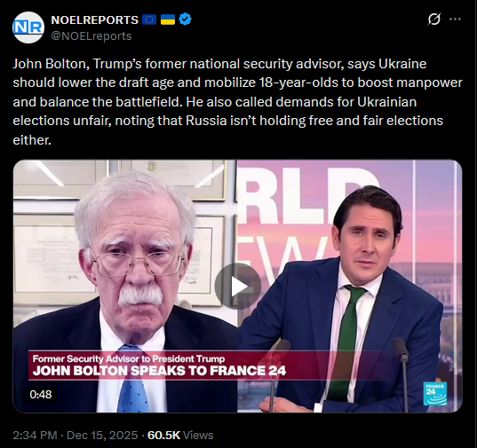Open the NR profile avatar

click(x=28, y=28)
